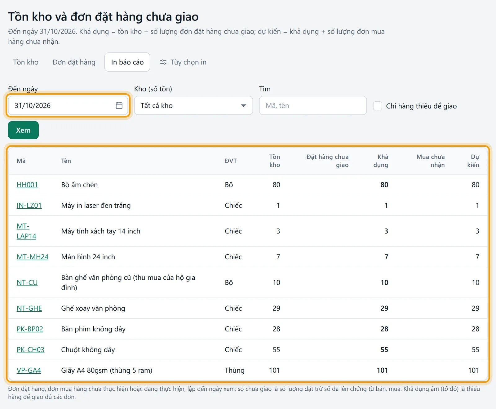
Task: Click the ĐVT column header
Action: pyautogui.click(x=231, y=161)
